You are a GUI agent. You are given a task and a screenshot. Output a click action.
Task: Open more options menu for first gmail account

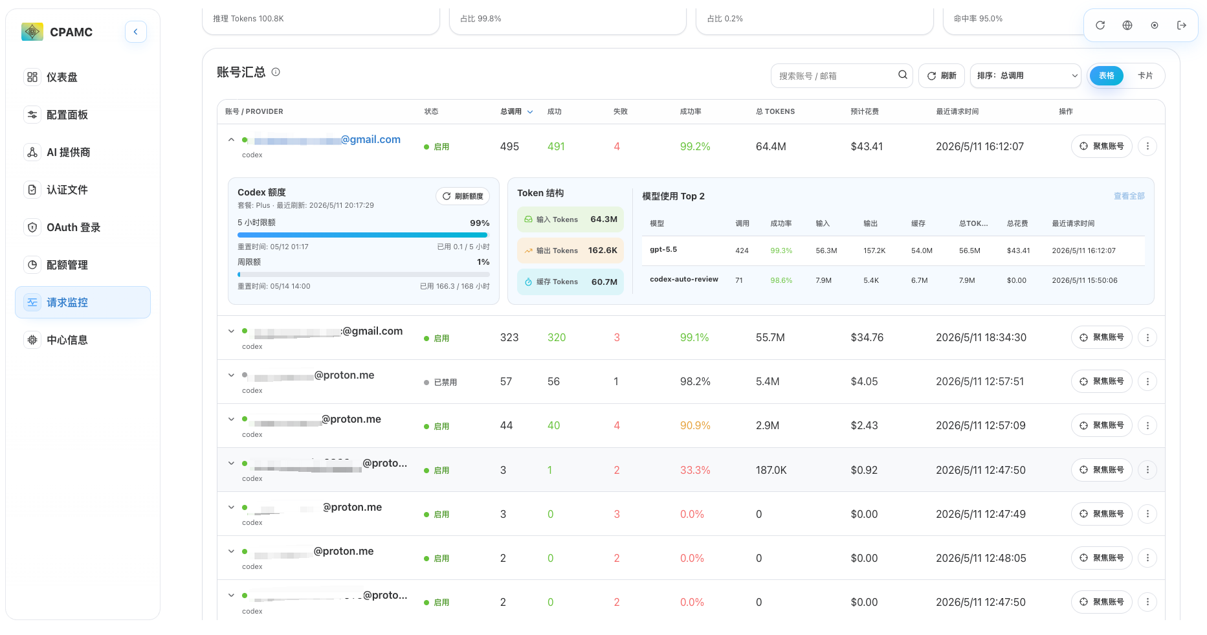[1147, 146]
